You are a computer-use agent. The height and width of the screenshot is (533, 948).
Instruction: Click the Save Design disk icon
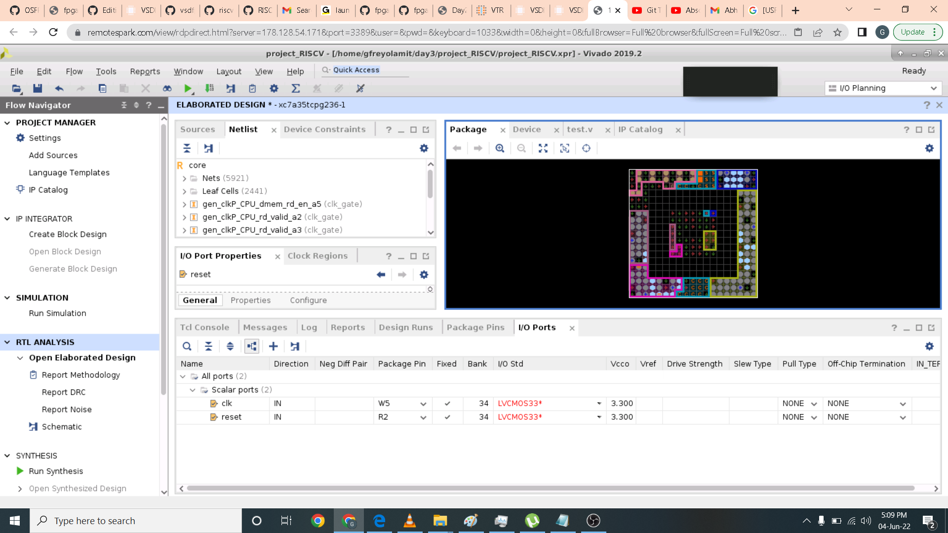[38, 88]
